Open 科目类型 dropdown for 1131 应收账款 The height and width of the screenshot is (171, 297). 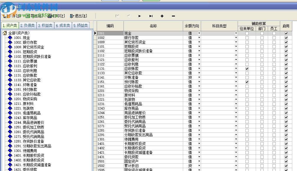point(236,69)
